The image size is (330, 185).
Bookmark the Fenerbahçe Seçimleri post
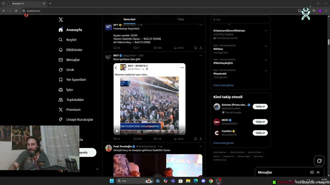click(x=196, y=48)
